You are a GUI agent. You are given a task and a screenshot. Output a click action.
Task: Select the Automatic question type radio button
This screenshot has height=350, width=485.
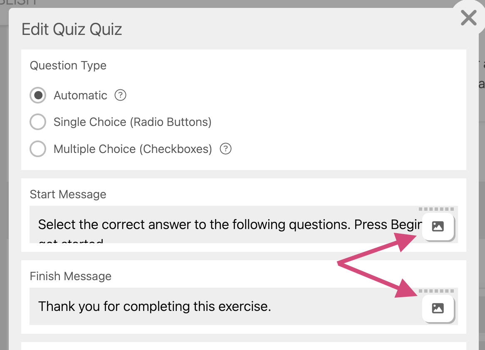38,96
